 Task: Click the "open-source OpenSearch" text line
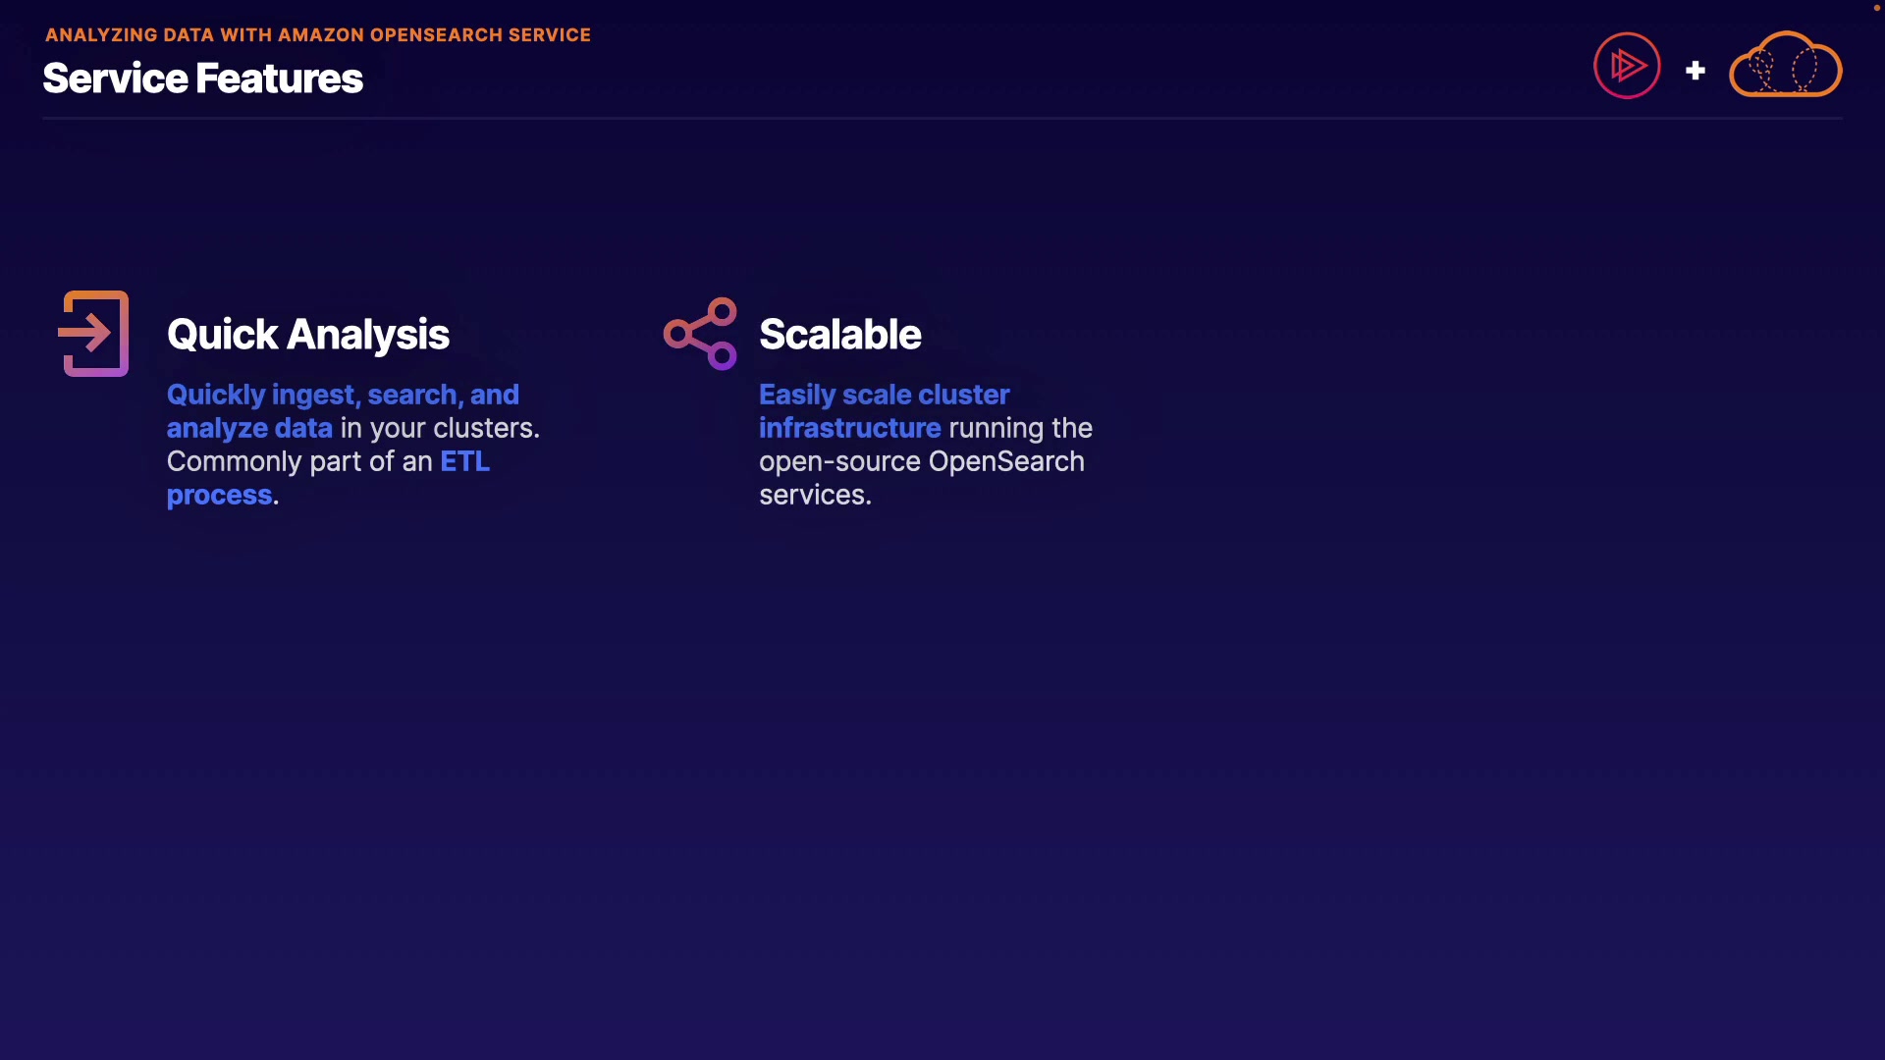tap(921, 461)
